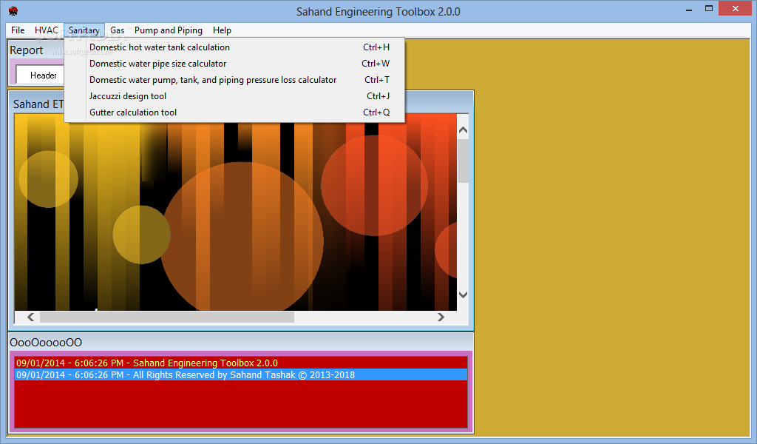Launch Jaccuzzi design tool
The width and height of the screenshot is (757, 444).
234,96
